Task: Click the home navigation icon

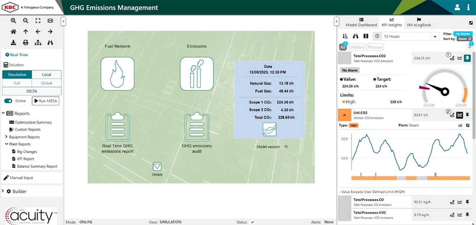Action: click(x=13, y=32)
